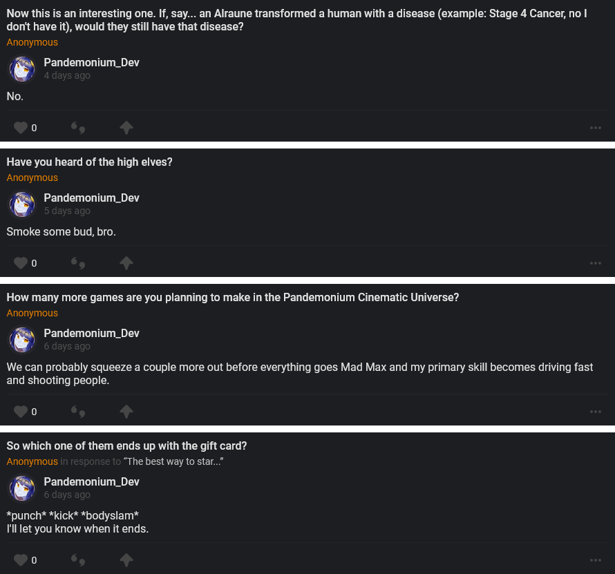Share the gift card answer
Screen dimensions: 615x574
(126, 560)
